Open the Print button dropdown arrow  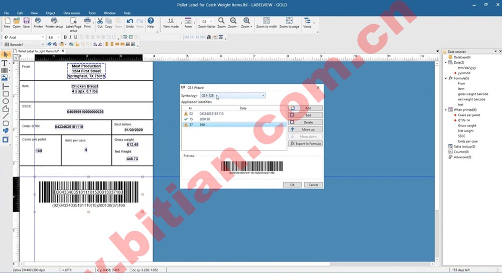point(93,23)
